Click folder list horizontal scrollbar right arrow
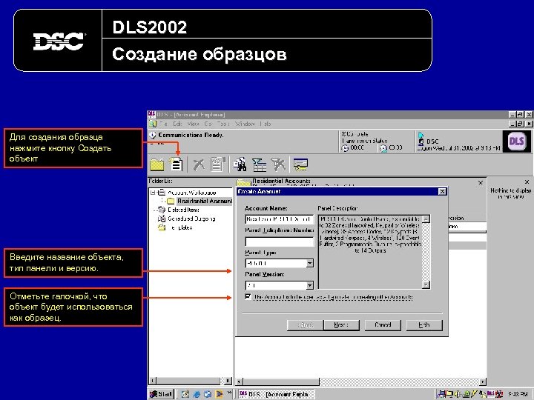 coord(228,381)
